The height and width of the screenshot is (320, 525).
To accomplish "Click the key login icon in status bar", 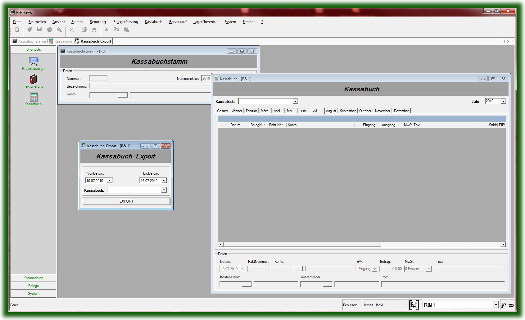I will (x=503, y=305).
